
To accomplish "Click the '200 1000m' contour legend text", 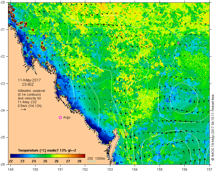I will pyautogui.click(x=96, y=158).
